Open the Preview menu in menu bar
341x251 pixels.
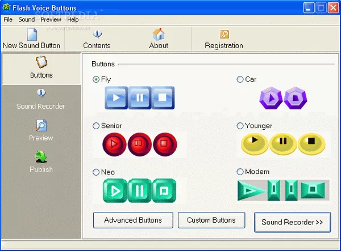(x=51, y=19)
